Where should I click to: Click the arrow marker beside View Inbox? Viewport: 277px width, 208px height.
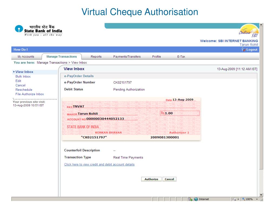pyautogui.click(x=14, y=72)
